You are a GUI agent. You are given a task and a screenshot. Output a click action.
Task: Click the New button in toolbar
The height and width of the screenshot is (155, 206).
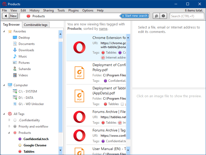(13, 16)
